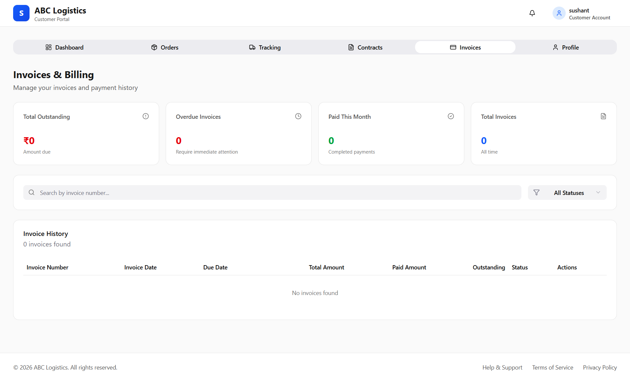
Task: Switch to the Dashboard tab
Action: tap(69, 47)
